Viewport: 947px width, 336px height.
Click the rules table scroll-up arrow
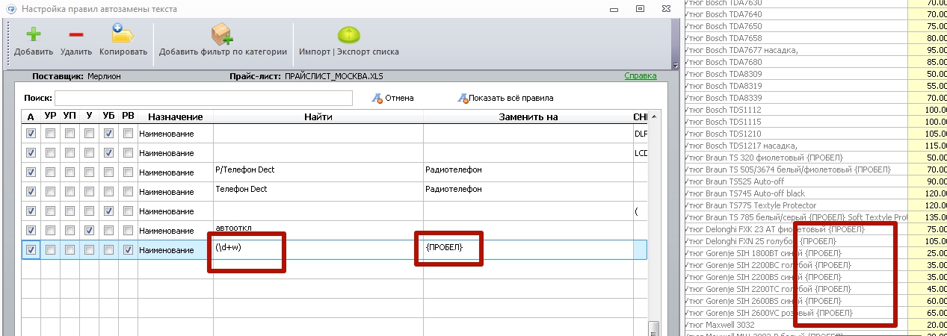tap(654, 116)
